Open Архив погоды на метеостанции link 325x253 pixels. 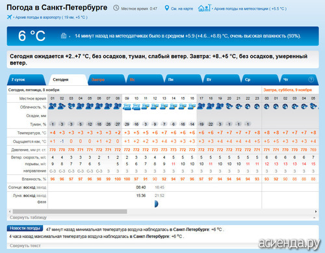pos(250,8)
